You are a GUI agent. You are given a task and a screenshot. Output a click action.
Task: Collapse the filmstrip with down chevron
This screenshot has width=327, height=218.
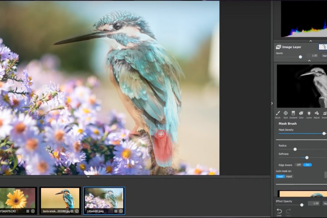coord(88,177)
